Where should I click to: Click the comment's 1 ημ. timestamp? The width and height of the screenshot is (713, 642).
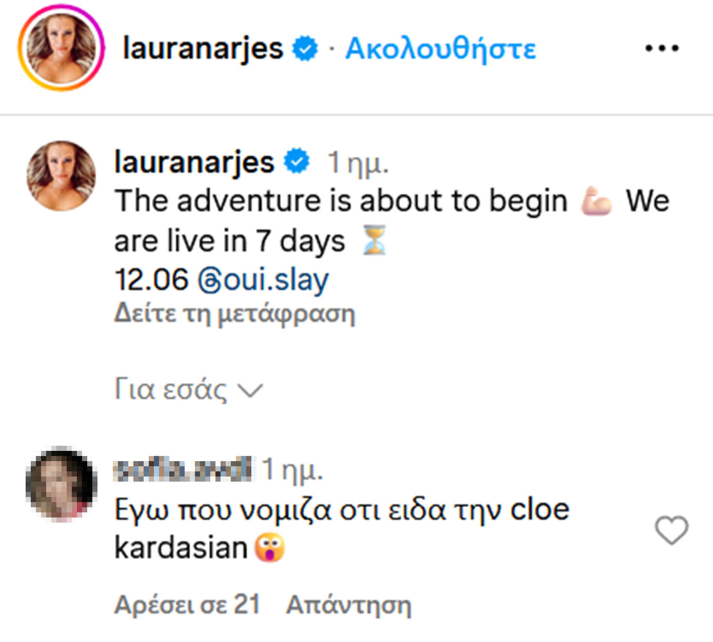292,469
